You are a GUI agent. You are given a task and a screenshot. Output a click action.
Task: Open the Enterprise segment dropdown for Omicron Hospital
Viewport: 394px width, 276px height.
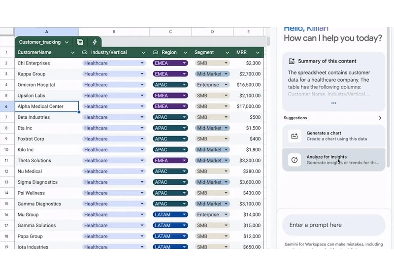(x=226, y=85)
